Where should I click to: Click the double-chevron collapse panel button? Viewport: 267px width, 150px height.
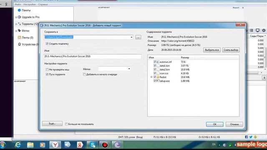pos(264,78)
